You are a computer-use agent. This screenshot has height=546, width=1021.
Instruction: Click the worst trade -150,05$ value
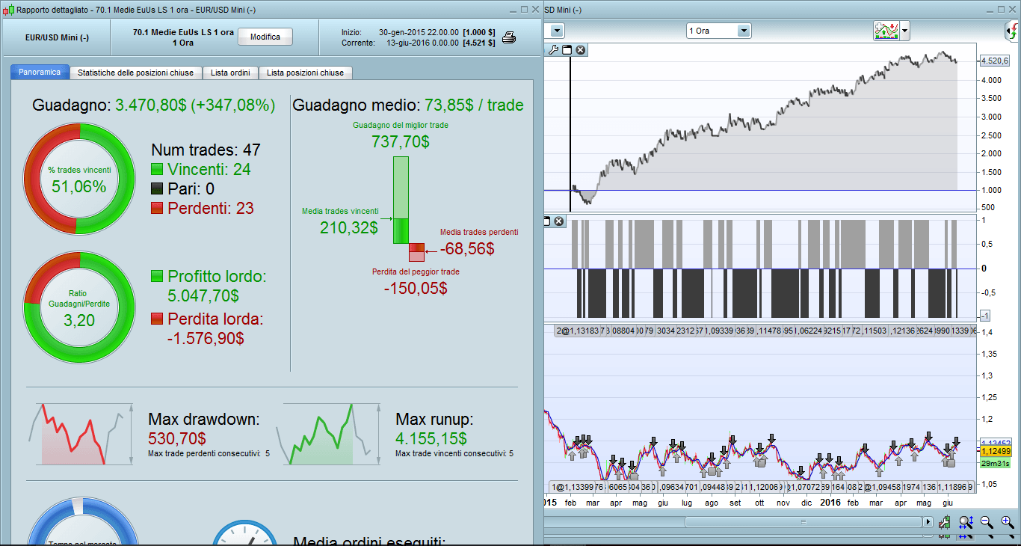[416, 288]
